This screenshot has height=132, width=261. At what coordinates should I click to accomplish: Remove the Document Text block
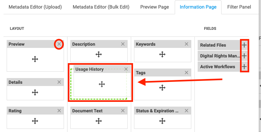[123, 110]
